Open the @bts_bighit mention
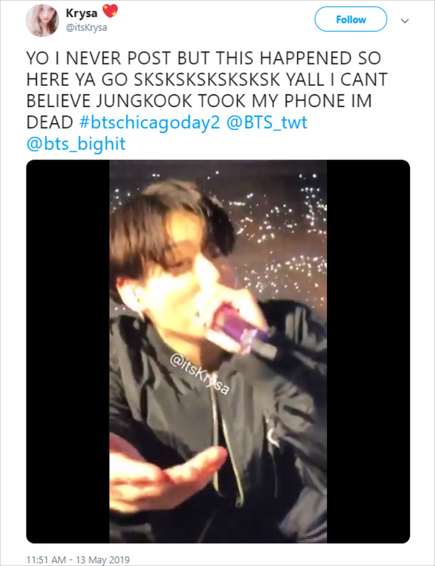The height and width of the screenshot is (566, 435). pyautogui.click(x=76, y=144)
